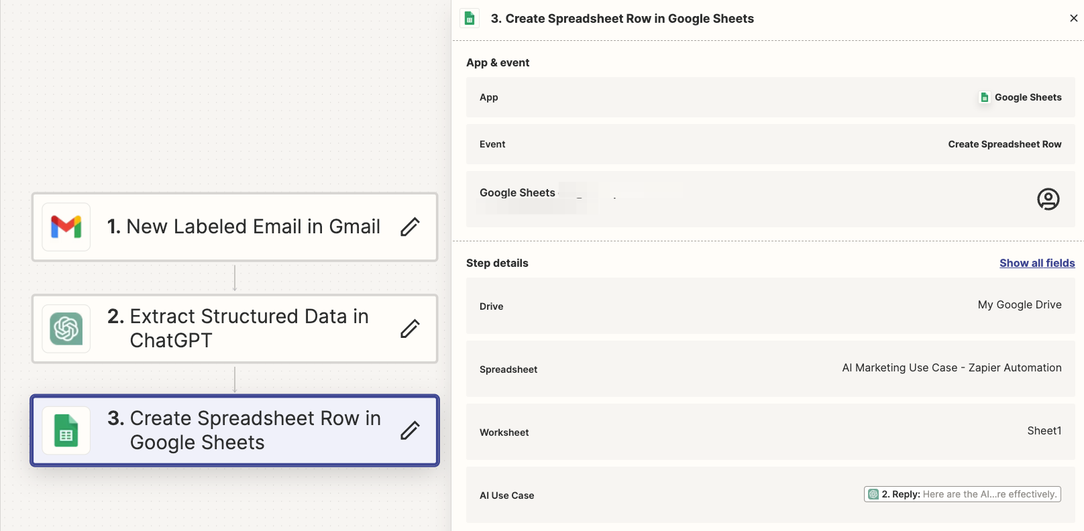This screenshot has height=531, width=1084.
Task: Click the Spreadsheet field label
Action: [508, 369]
